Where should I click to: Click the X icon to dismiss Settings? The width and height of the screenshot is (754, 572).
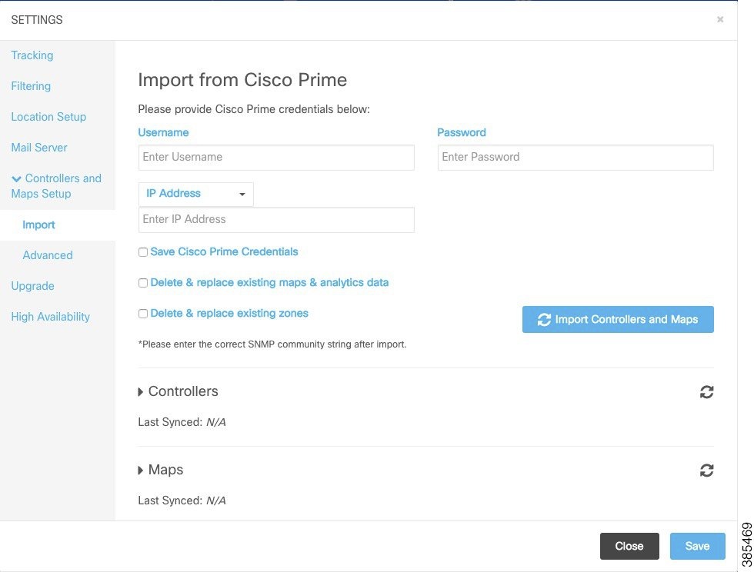tap(720, 19)
